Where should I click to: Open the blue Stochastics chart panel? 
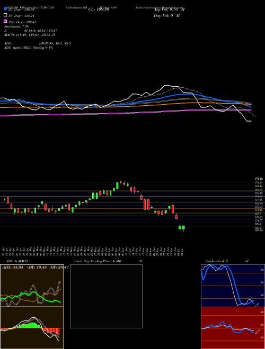tap(233, 286)
